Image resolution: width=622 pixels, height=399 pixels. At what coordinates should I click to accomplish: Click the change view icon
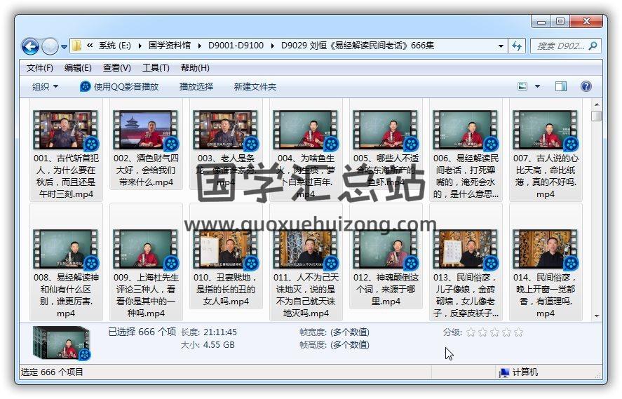tap(522, 86)
